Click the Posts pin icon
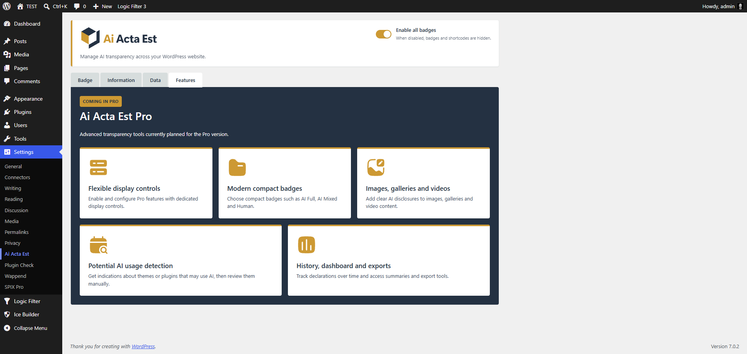The width and height of the screenshot is (747, 354). pos(7,41)
